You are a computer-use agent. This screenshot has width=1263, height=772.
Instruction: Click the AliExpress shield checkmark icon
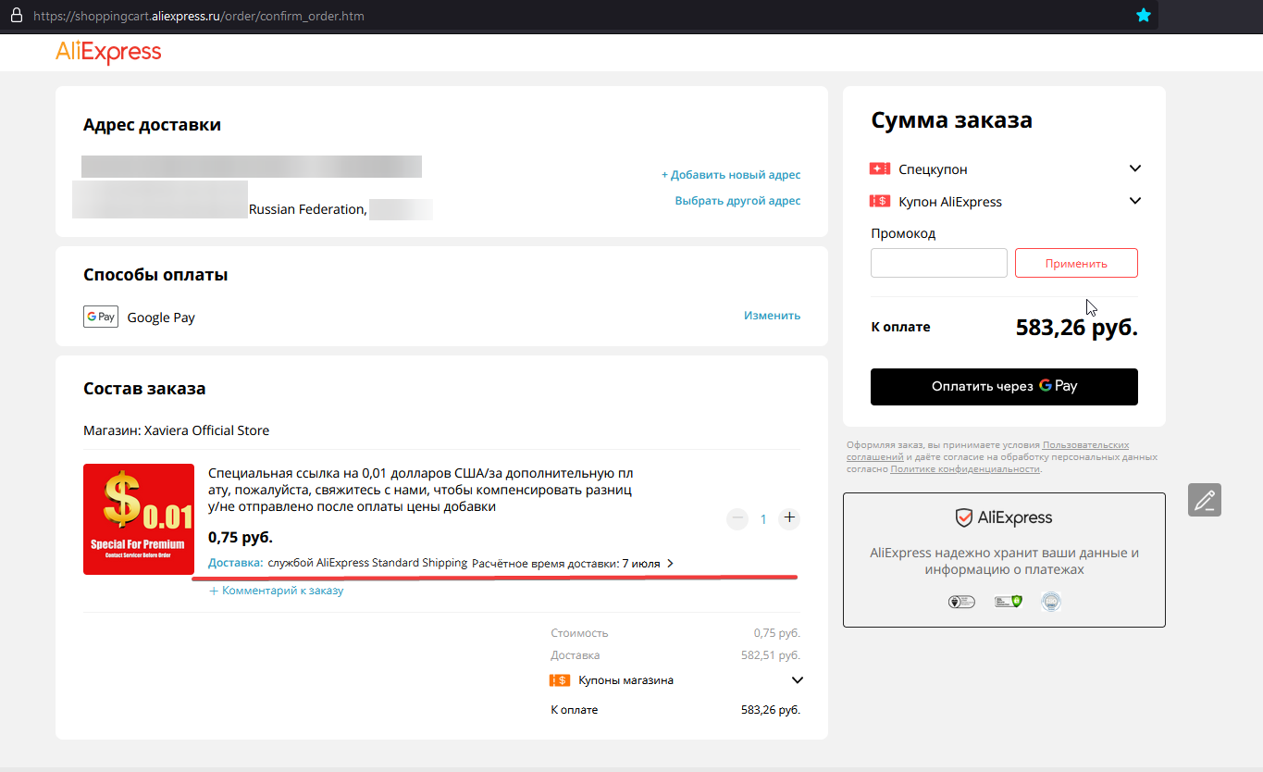coord(964,517)
